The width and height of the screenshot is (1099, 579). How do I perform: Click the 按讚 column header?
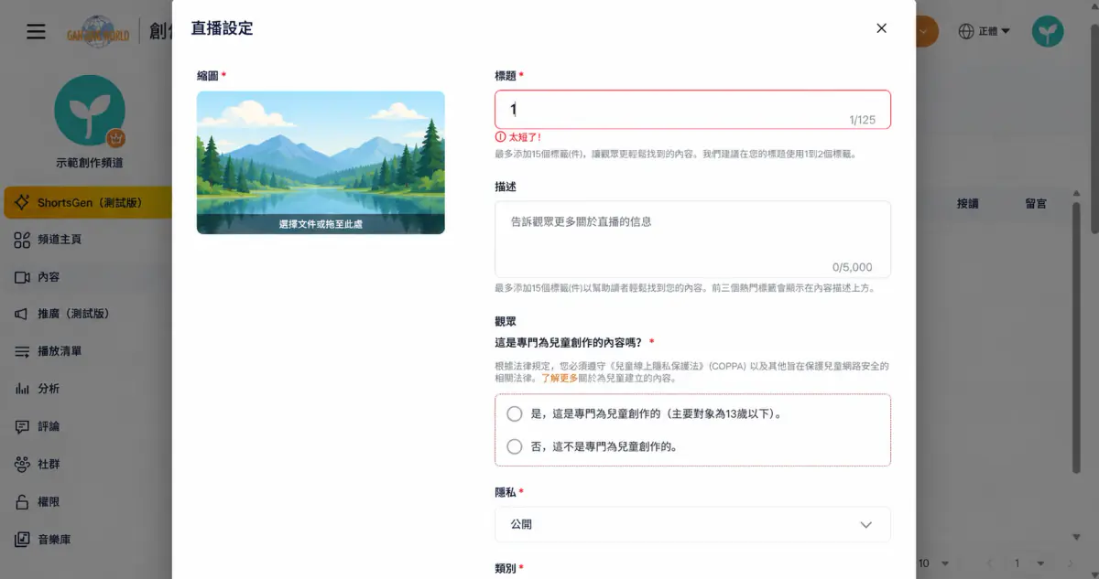point(967,204)
